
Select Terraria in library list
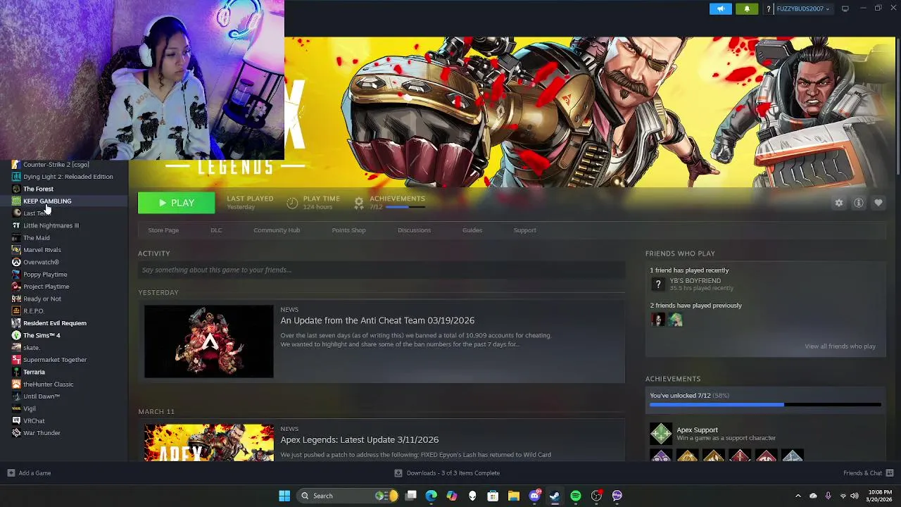pyautogui.click(x=34, y=372)
